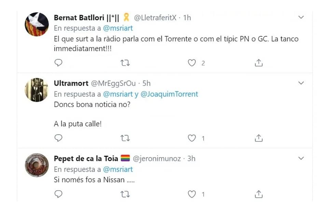Retweet the 'Si només fos a Nissan' tweet
The width and height of the screenshot is (328, 214).
coord(125,194)
